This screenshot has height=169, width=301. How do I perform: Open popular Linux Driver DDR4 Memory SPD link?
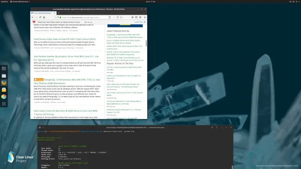124,102
